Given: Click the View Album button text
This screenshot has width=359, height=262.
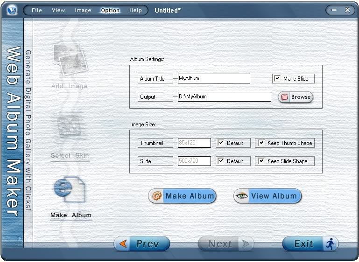Looking at the screenshot, I should (x=274, y=196).
